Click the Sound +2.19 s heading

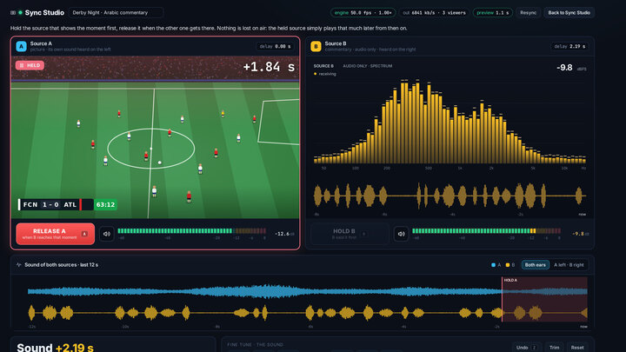(55, 348)
